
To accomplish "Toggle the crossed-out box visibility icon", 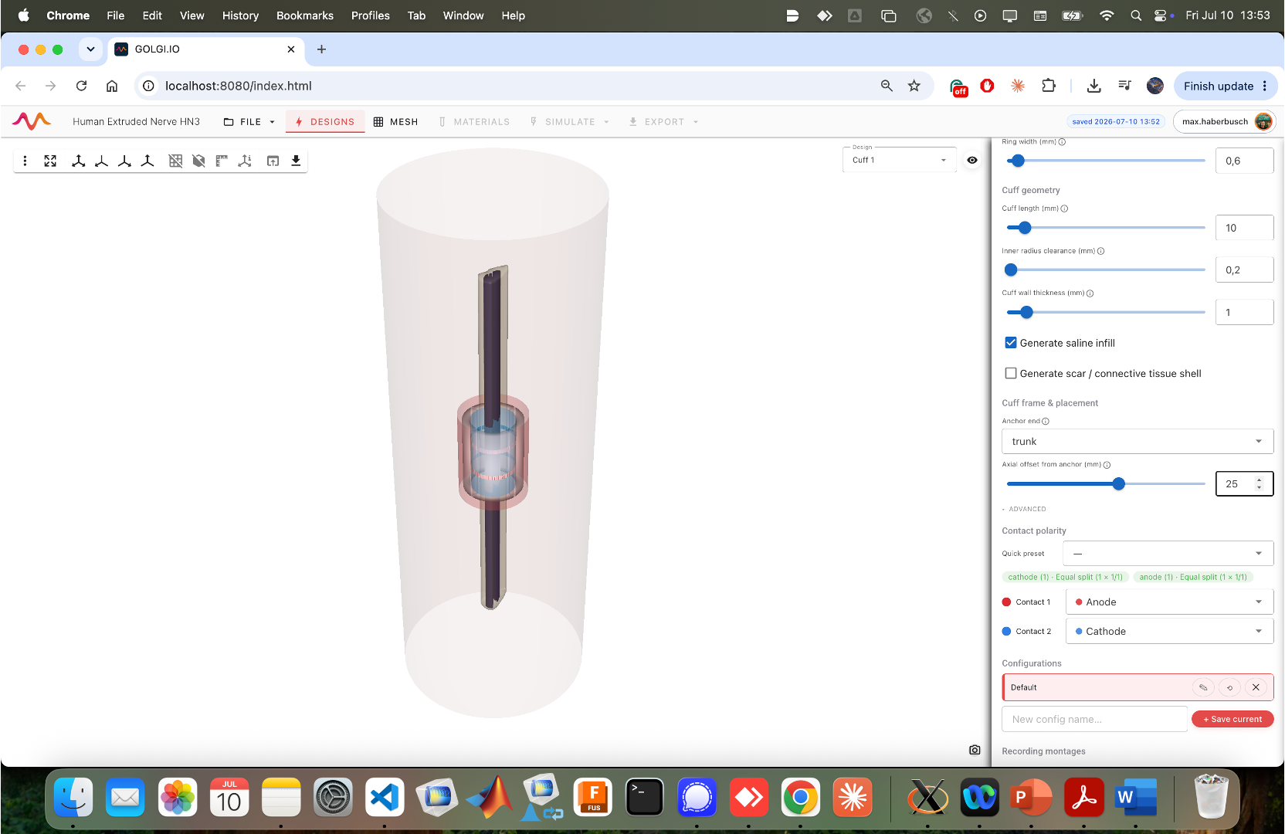I will point(198,161).
